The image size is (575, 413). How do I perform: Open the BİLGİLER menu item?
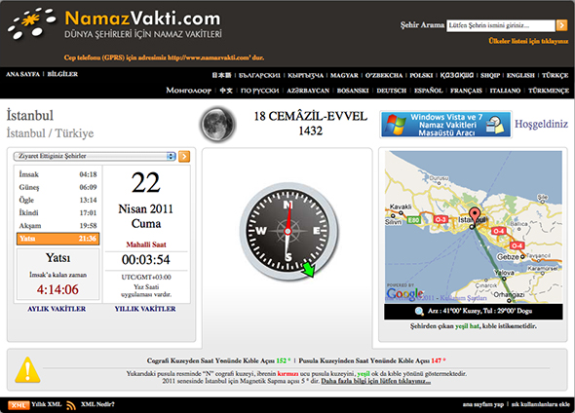tap(62, 74)
